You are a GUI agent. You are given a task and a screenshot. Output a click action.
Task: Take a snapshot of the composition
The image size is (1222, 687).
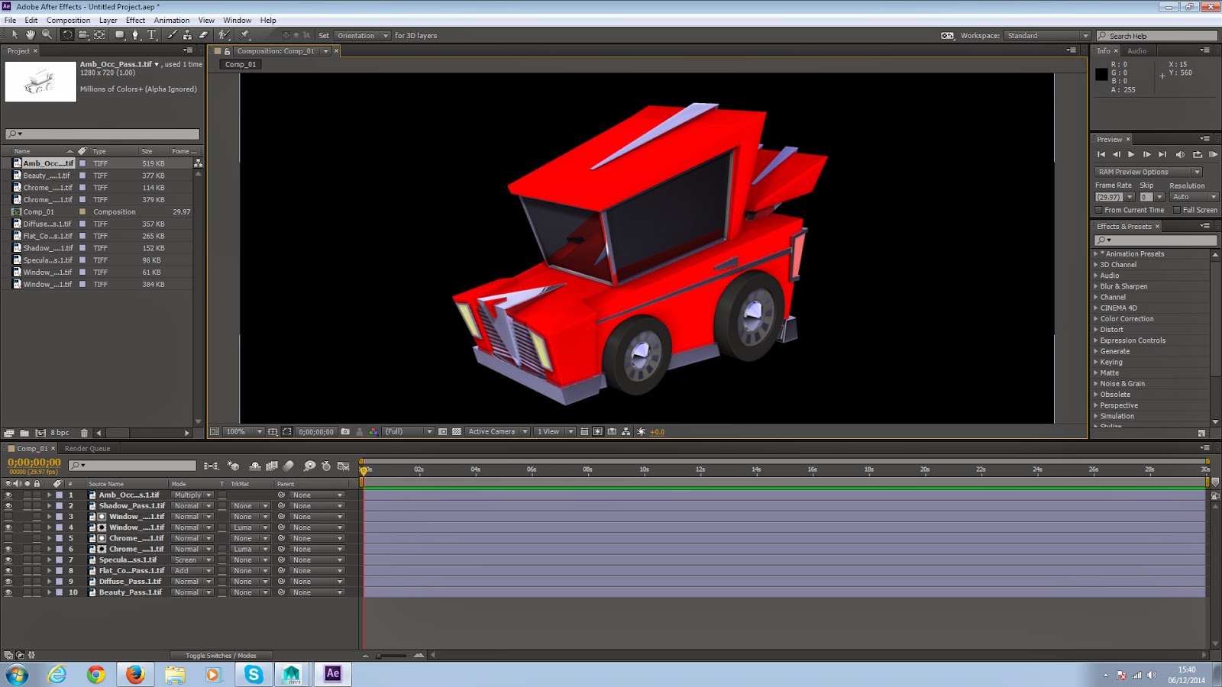(x=345, y=432)
